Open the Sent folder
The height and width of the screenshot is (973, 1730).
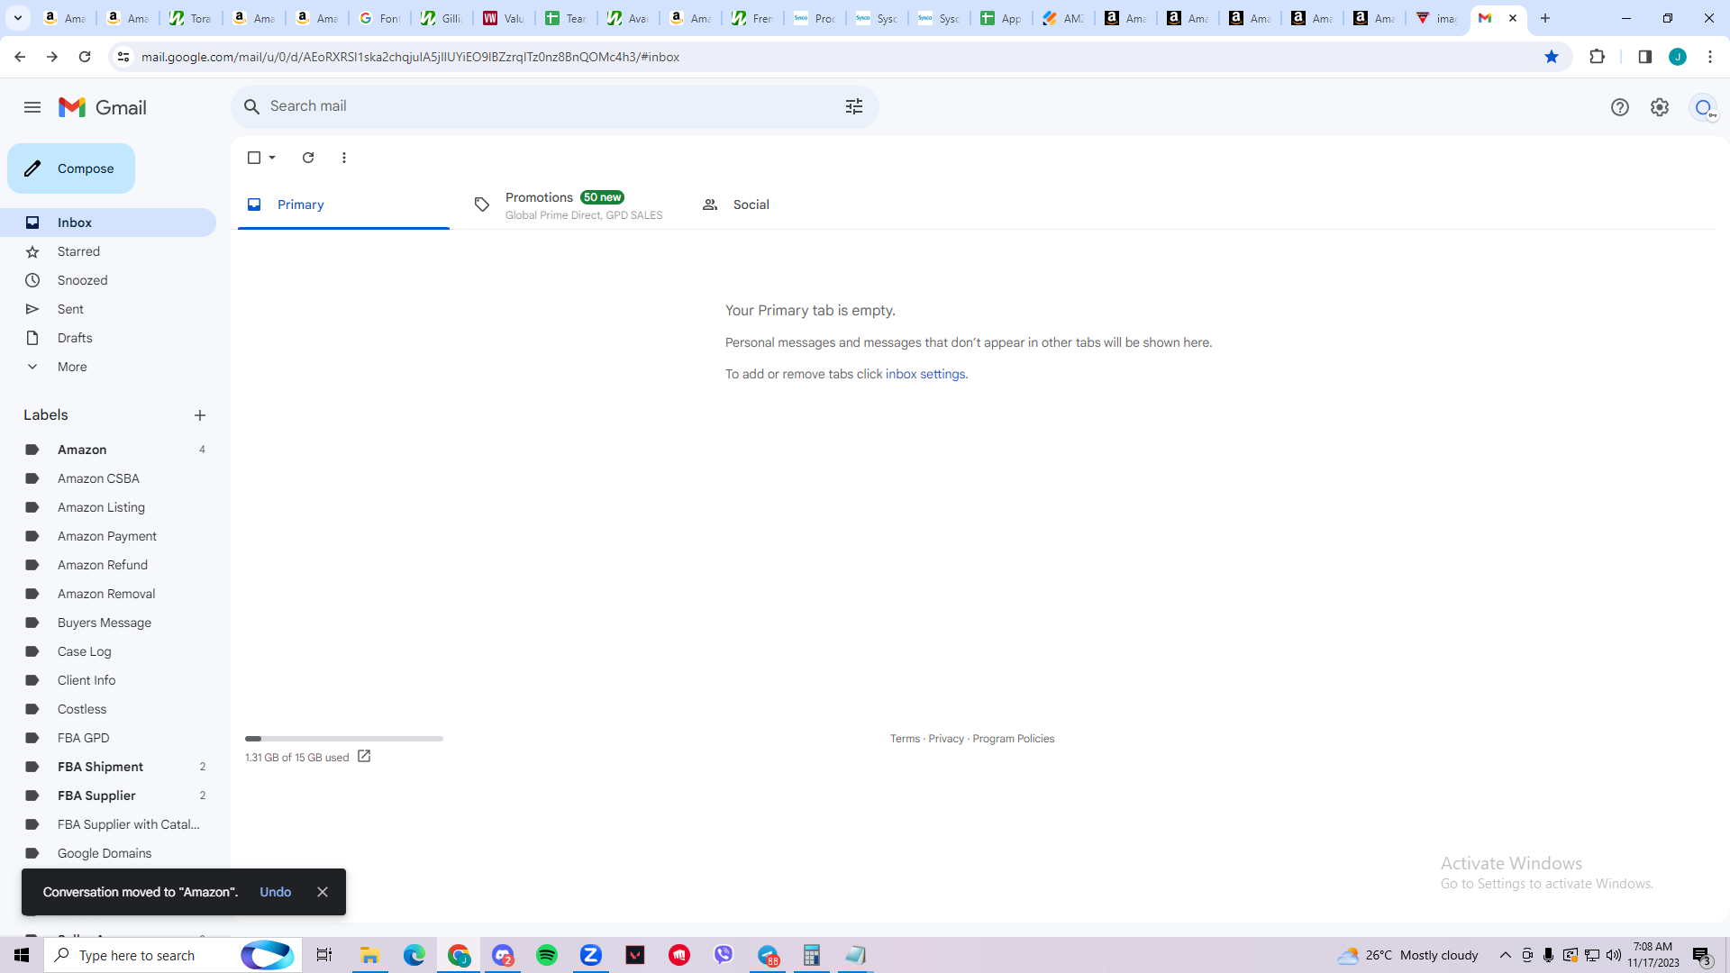tap(108, 309)
